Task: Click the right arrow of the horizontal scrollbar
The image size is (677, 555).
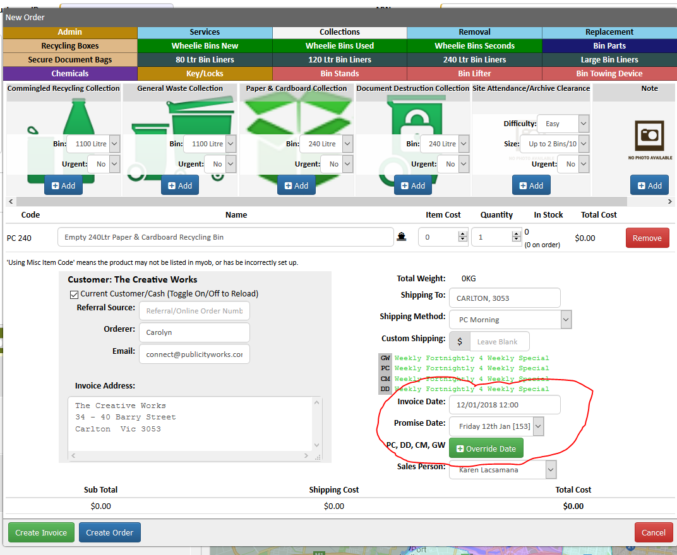Action: 669,201
